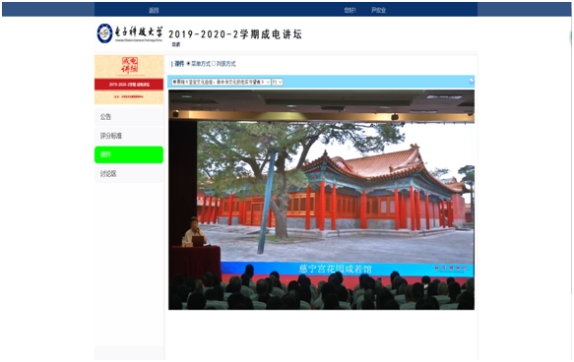Click the user name 尹宏业 in top bar
This screenshot has width=574, height=362.
(x=378, y=10)
